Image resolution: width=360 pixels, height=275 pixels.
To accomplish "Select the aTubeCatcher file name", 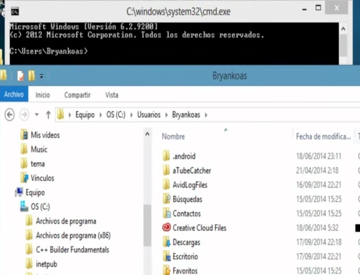I will (192, 171).
